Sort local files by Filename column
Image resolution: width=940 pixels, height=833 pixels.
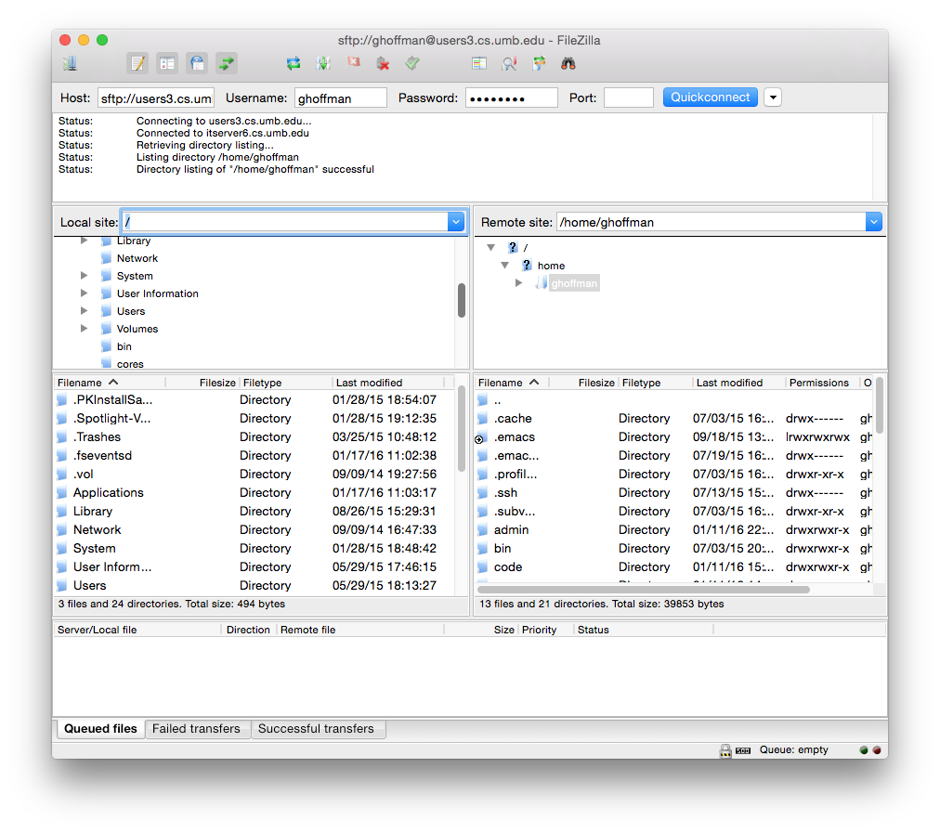coord(110,383)
